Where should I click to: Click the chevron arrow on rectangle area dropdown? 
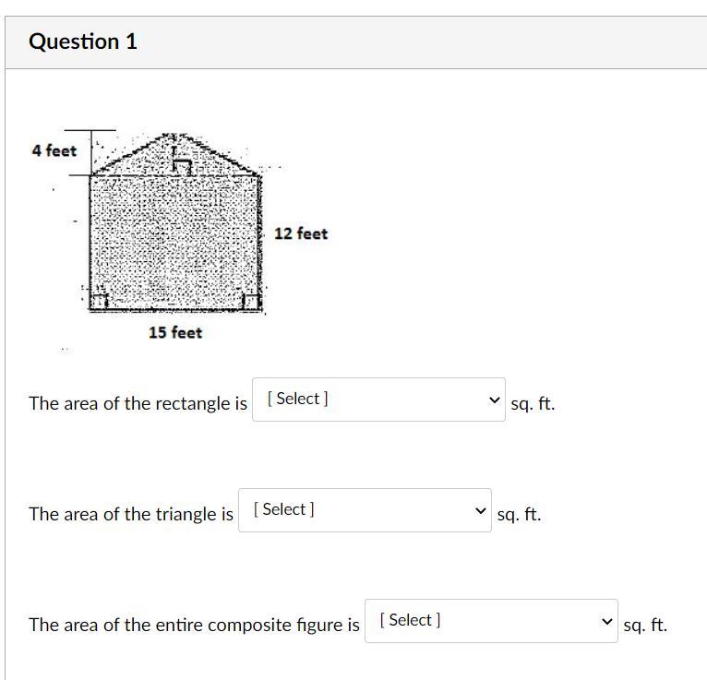(x=494, y=400)
